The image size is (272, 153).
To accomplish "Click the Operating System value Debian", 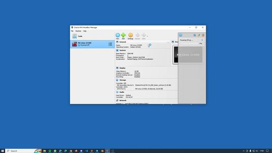I will [x=136, y=47].
